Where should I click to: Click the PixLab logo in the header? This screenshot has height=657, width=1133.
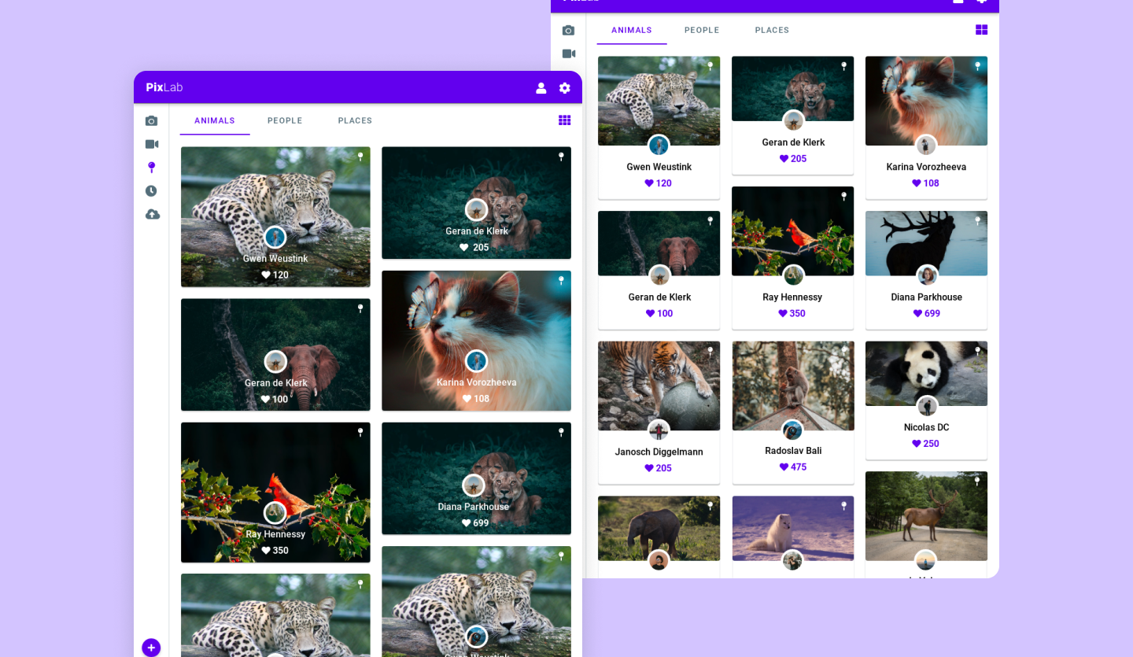pyautogui.click(x=163, y=87)
